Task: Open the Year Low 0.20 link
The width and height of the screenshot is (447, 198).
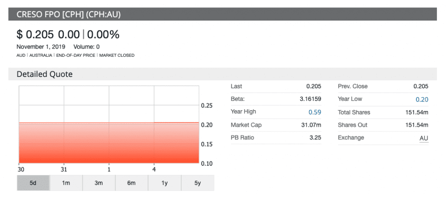Action: point(422,99)
